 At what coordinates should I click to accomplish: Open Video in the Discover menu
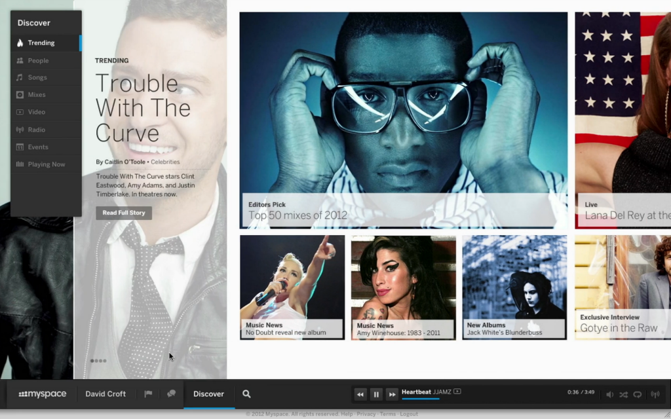click(x=46, y=112)
